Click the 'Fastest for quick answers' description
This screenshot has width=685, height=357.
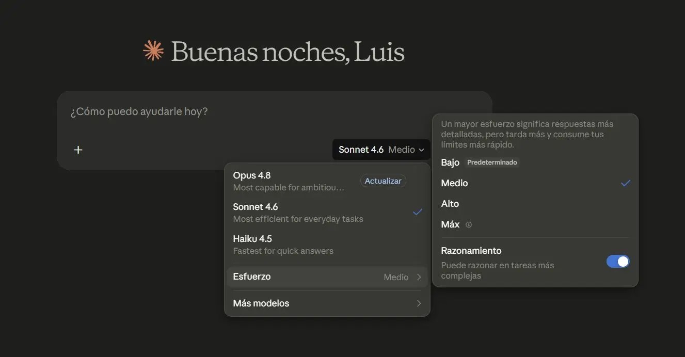click(x=283, y=251)
